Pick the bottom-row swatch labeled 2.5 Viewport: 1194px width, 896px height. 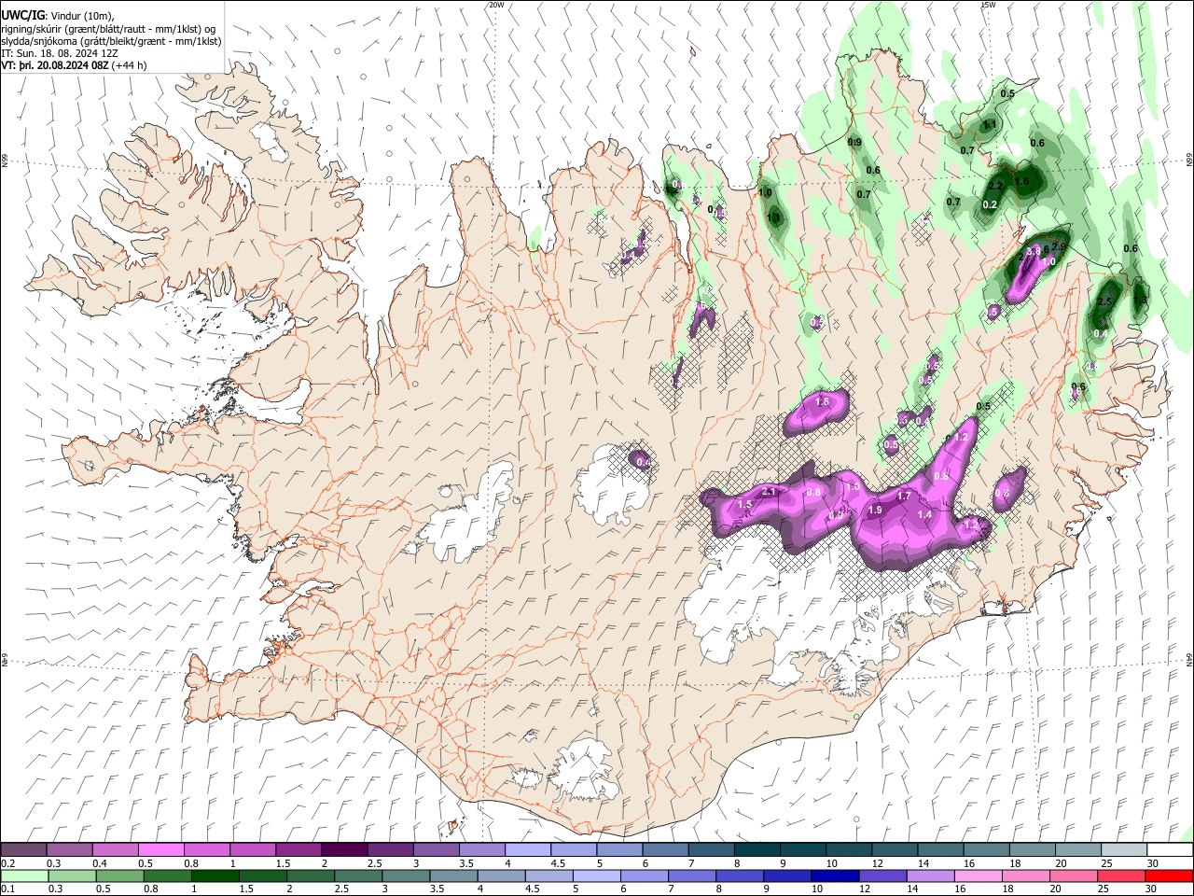tap(358, 876)
